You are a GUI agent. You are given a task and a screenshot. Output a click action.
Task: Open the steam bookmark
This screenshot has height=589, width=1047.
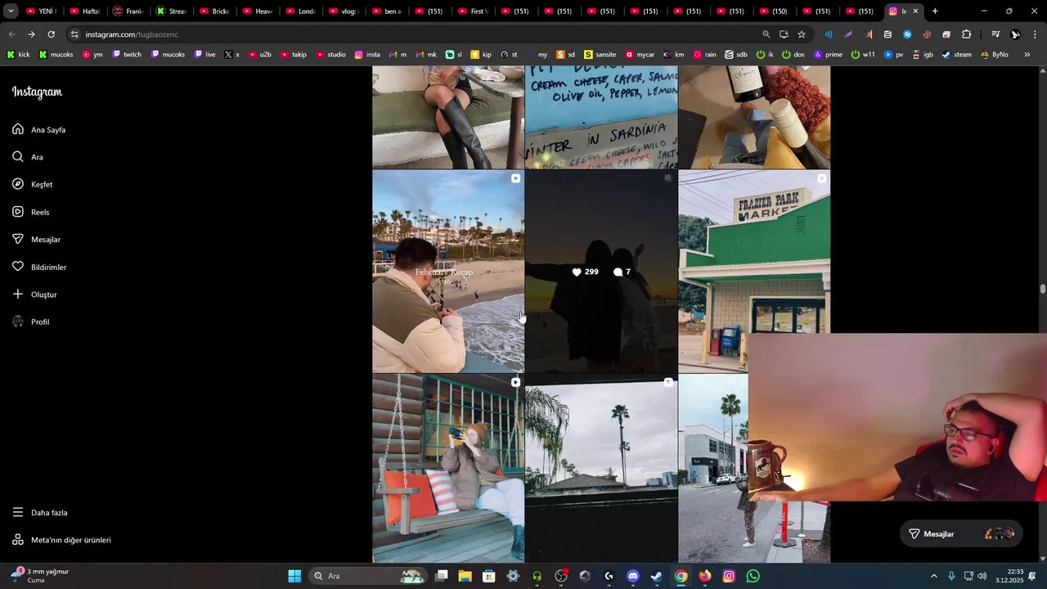[956, 55]
